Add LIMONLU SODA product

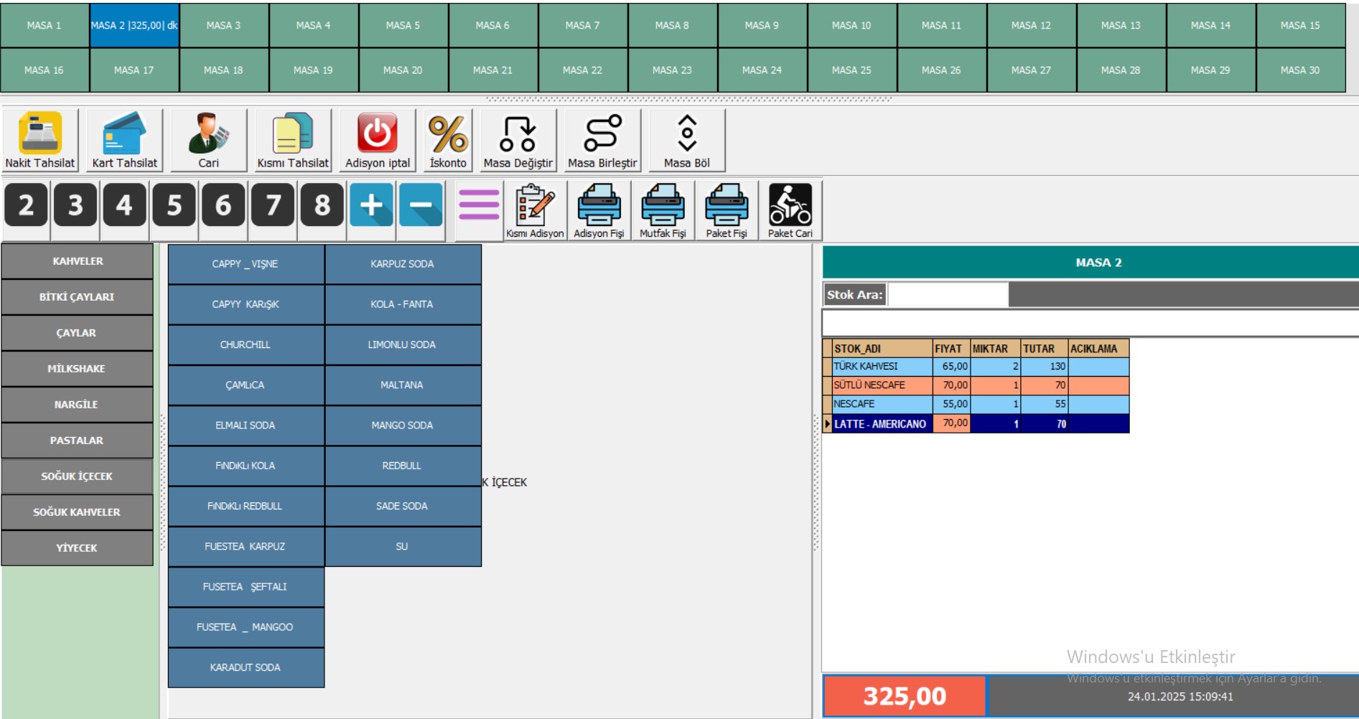pos(402,344)
